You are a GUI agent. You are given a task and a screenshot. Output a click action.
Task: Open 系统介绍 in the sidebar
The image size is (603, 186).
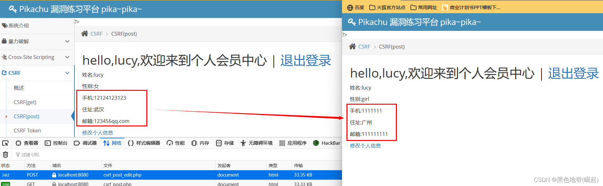point(37,26)
